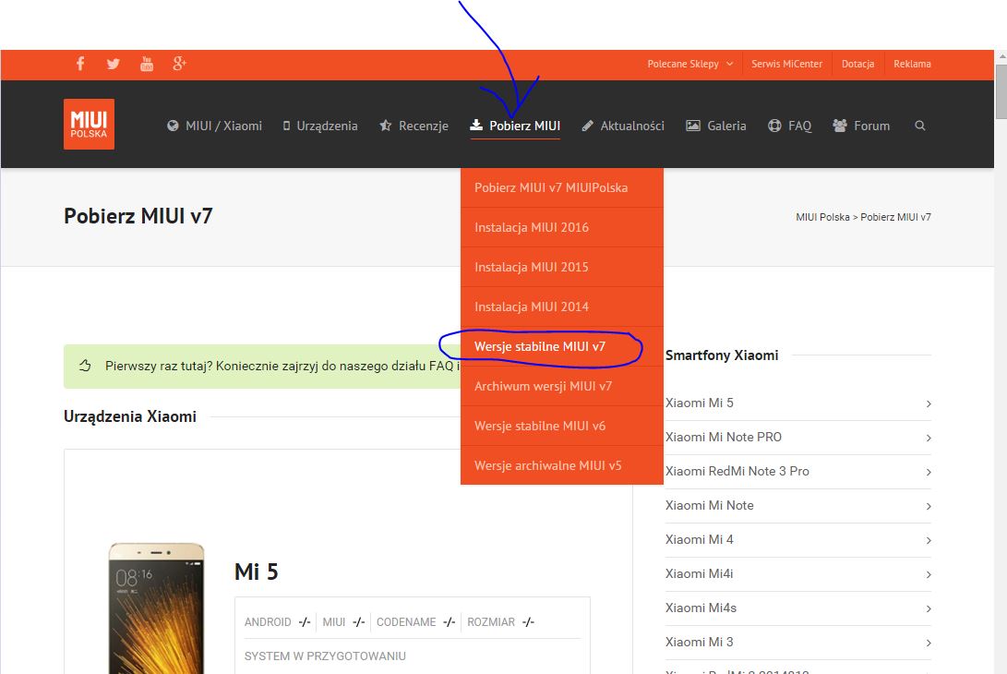Viewport: 1007px width, 674px height.
Task: Open the YouTube channel icon
Action: coord(147,64)
